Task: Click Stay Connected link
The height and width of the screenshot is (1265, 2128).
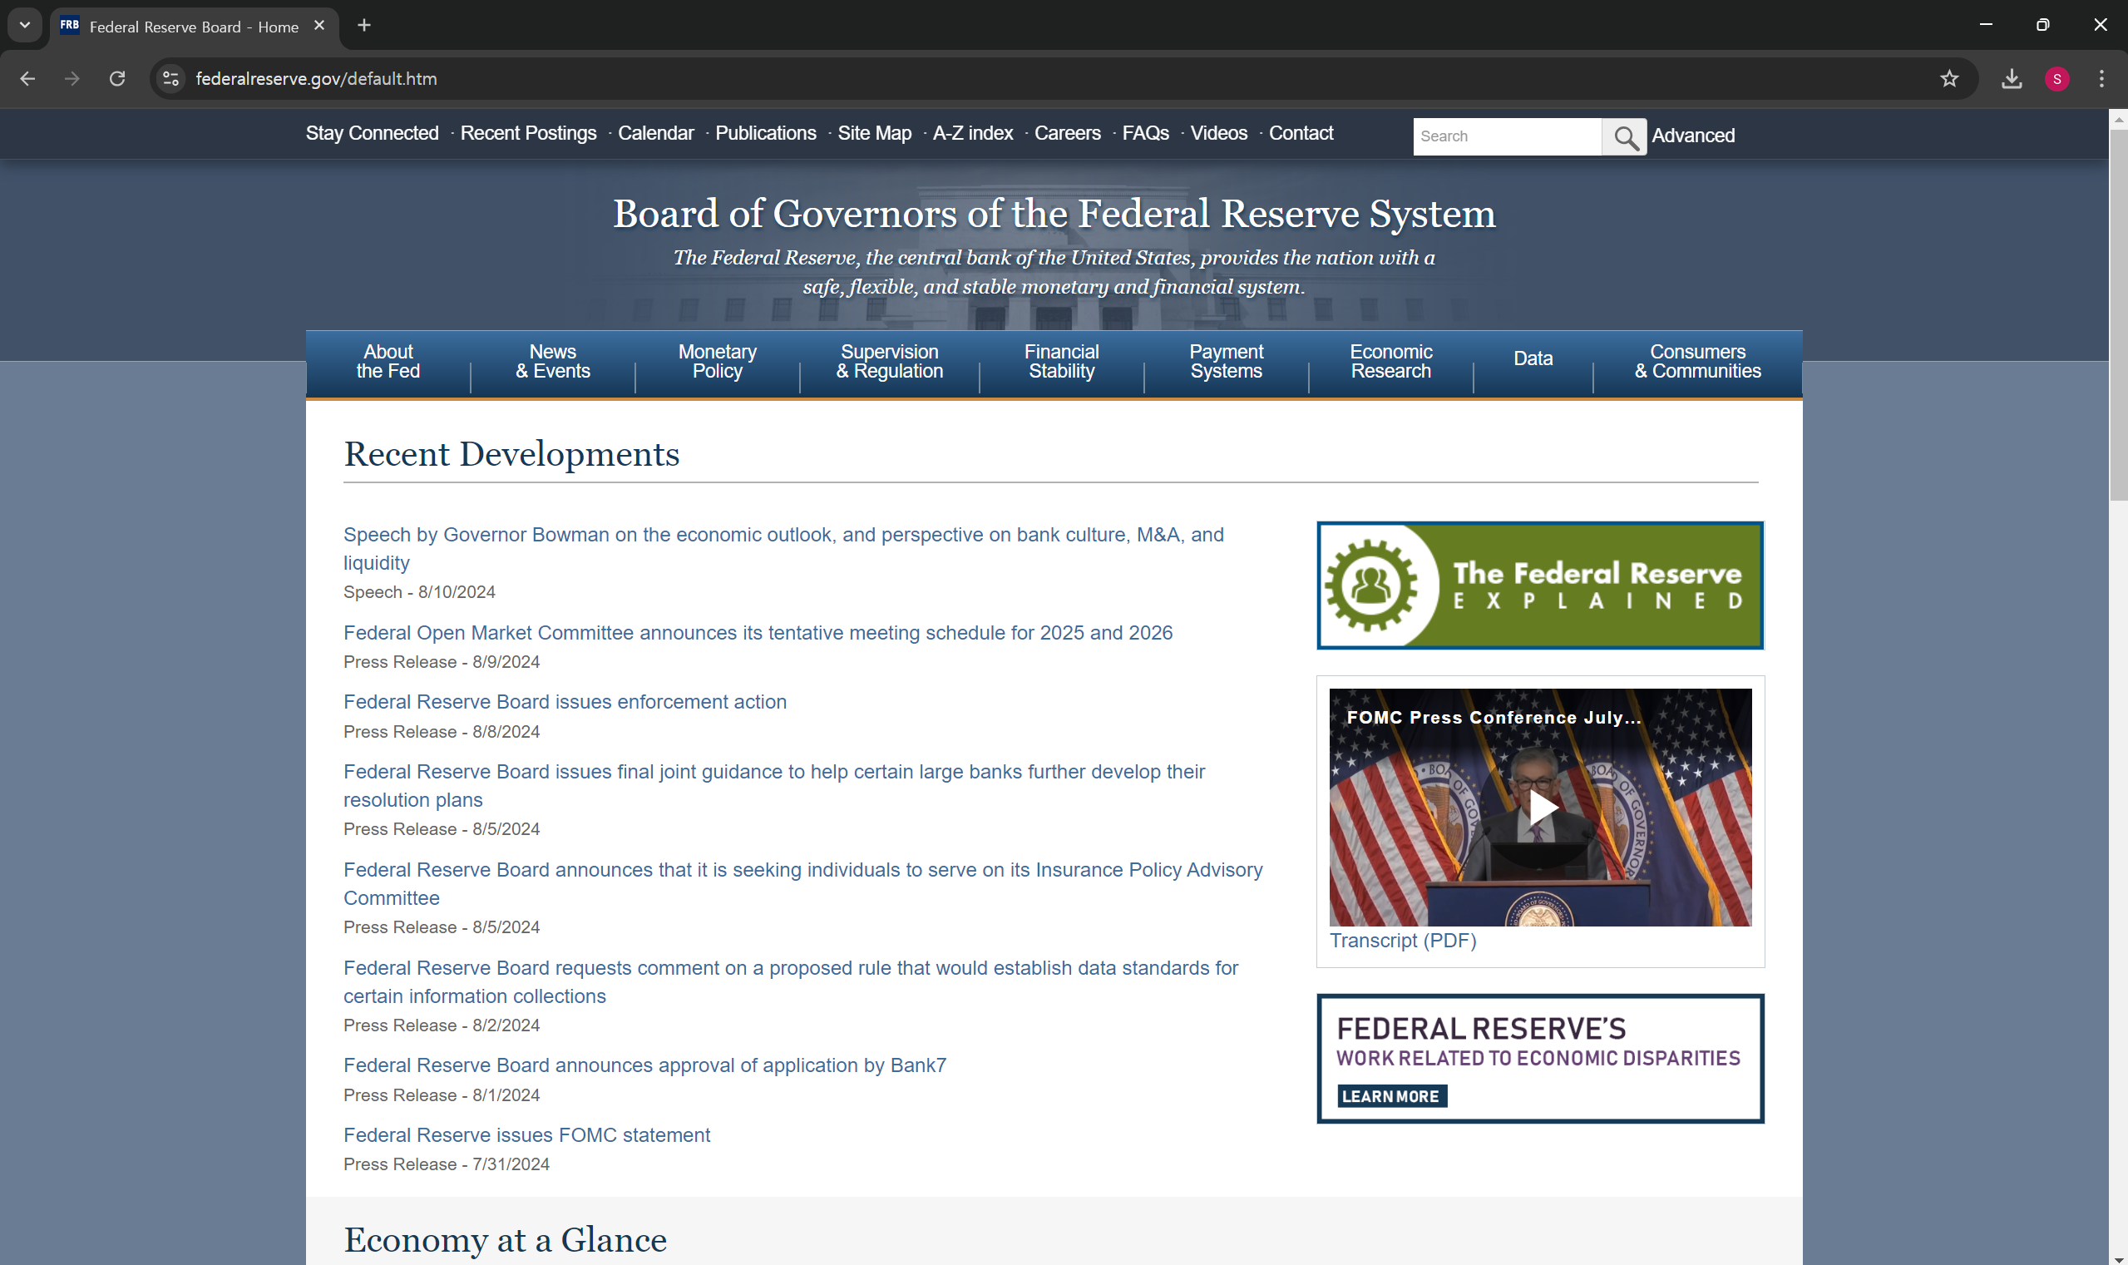Action: coord(373,133)
